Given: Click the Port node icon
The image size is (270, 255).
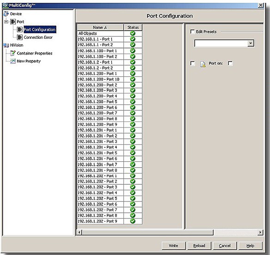Looking at the screenshot, I should click(13, 22).
